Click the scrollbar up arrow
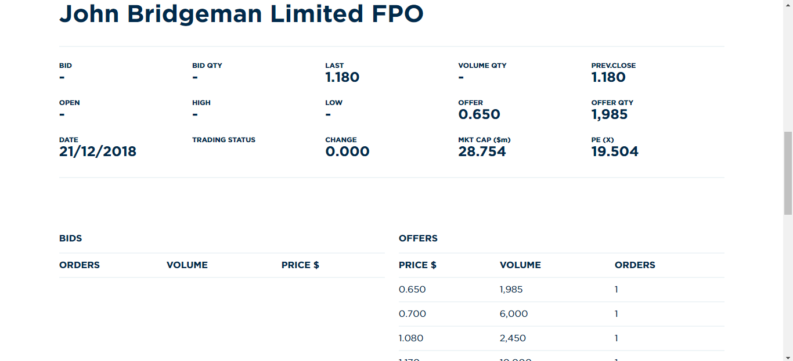 pos(788,4)
